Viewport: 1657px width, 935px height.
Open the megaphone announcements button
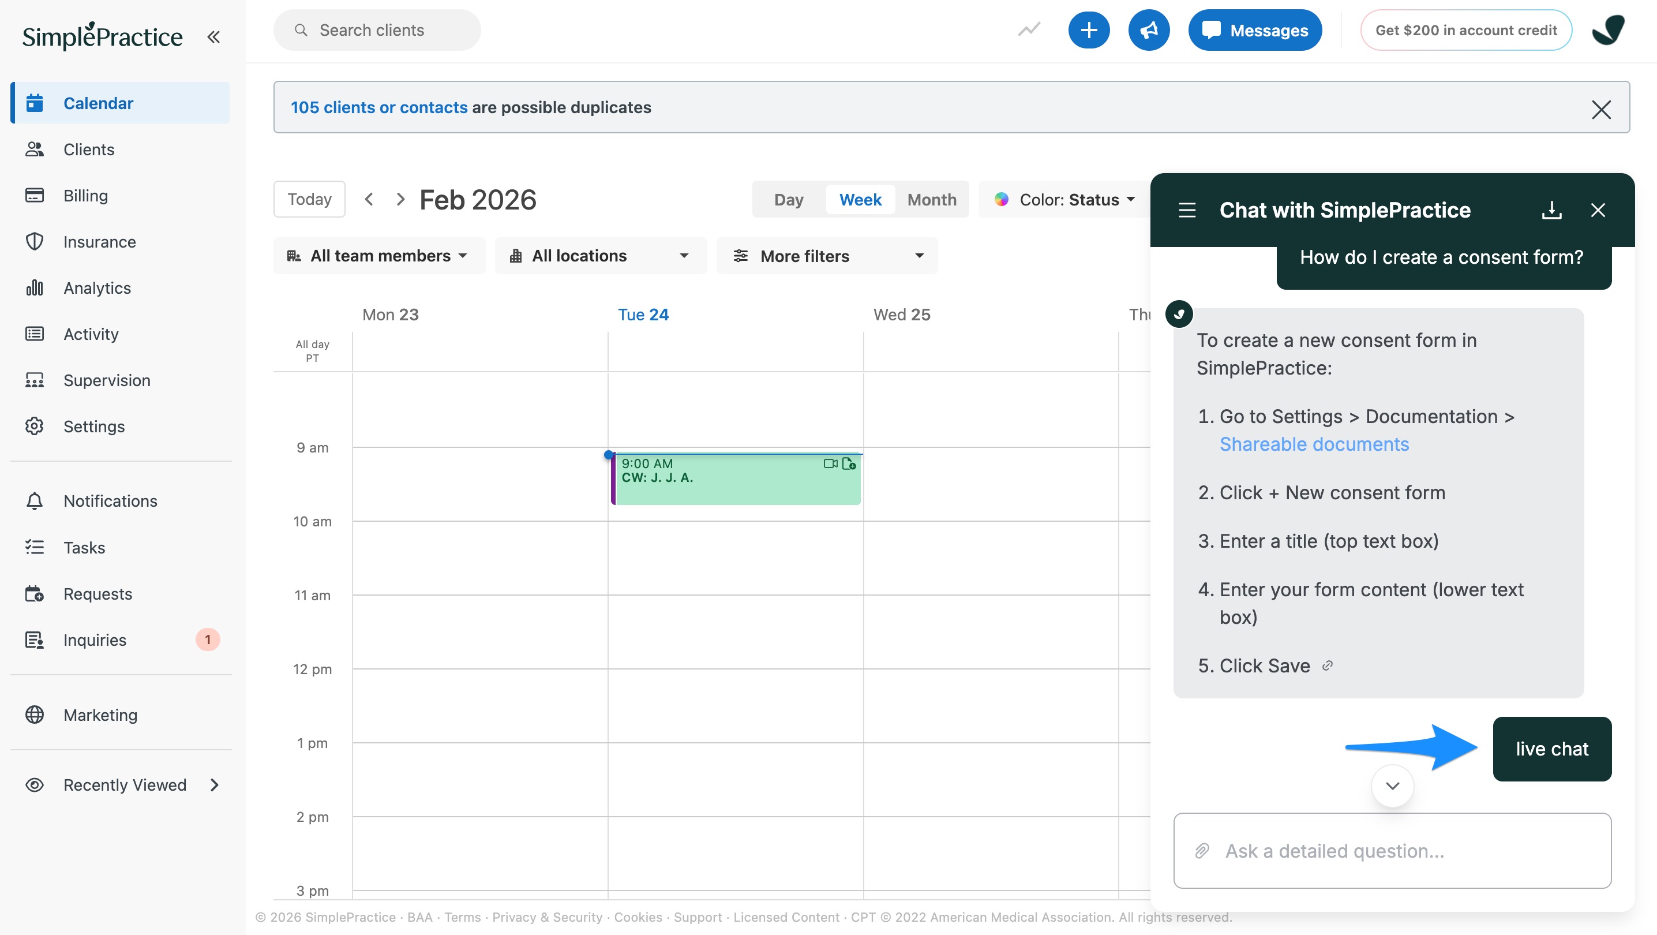click(x=1149, y=29)
